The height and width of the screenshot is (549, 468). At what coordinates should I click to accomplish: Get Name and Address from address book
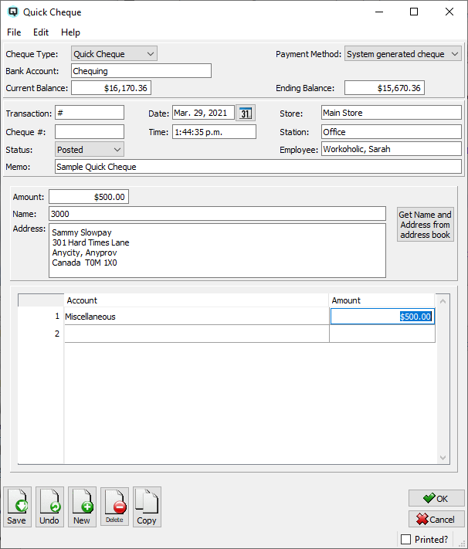[x=426, y=225]
